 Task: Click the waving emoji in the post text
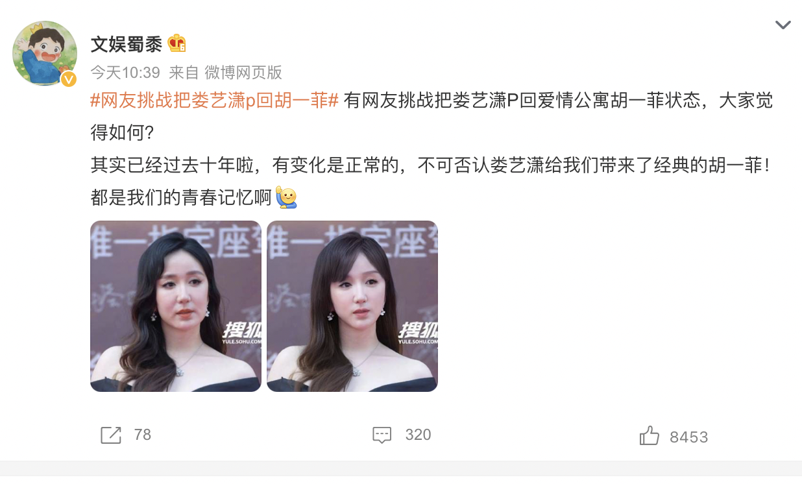coord(286,197)
